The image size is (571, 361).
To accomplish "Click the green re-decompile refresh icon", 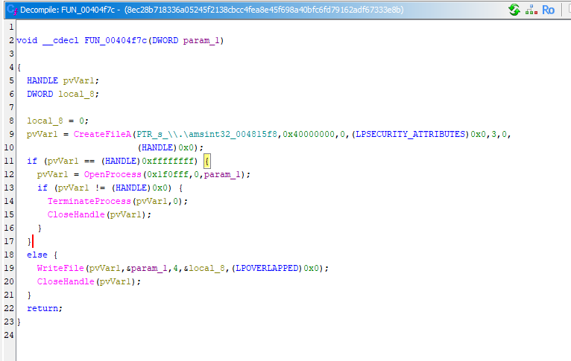I will click(x=514, y=10).
